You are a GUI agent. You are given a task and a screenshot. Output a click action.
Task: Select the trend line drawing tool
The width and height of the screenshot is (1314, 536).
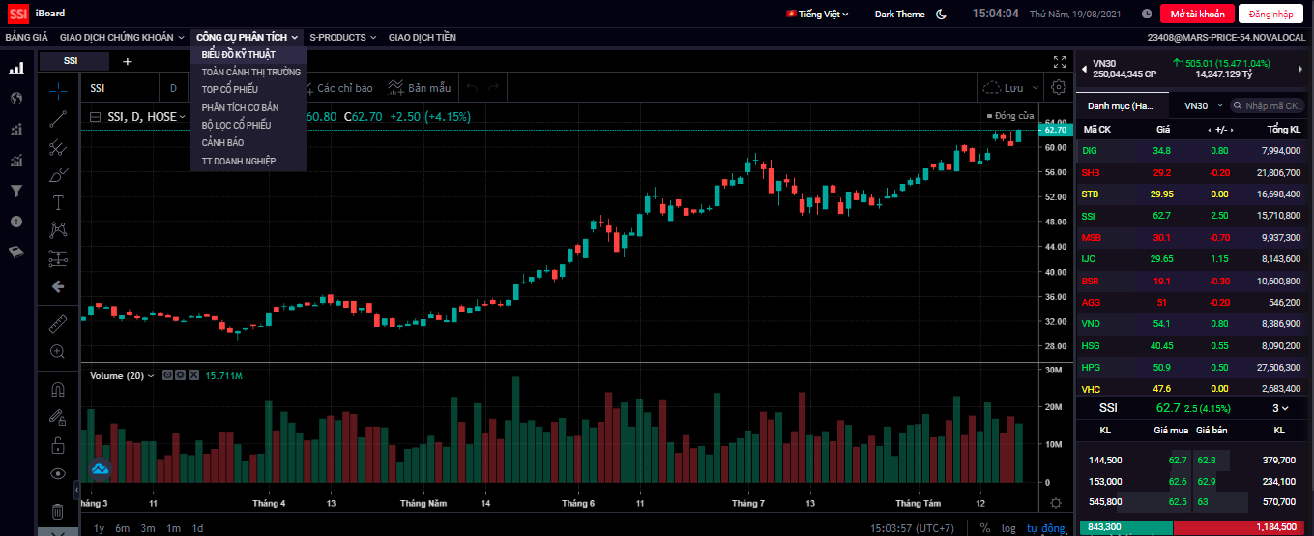click(58, 119)
